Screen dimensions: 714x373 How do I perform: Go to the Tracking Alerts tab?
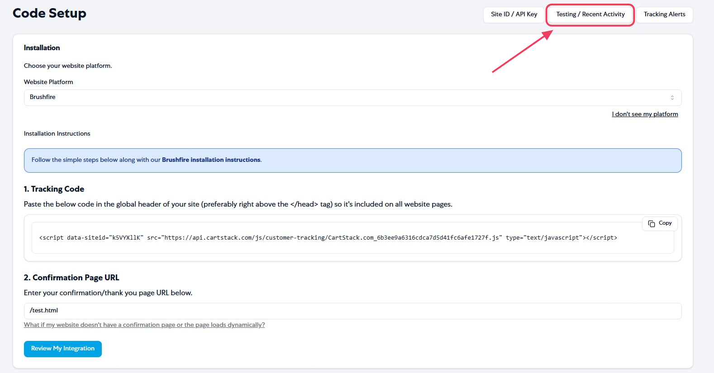[664, 14]
